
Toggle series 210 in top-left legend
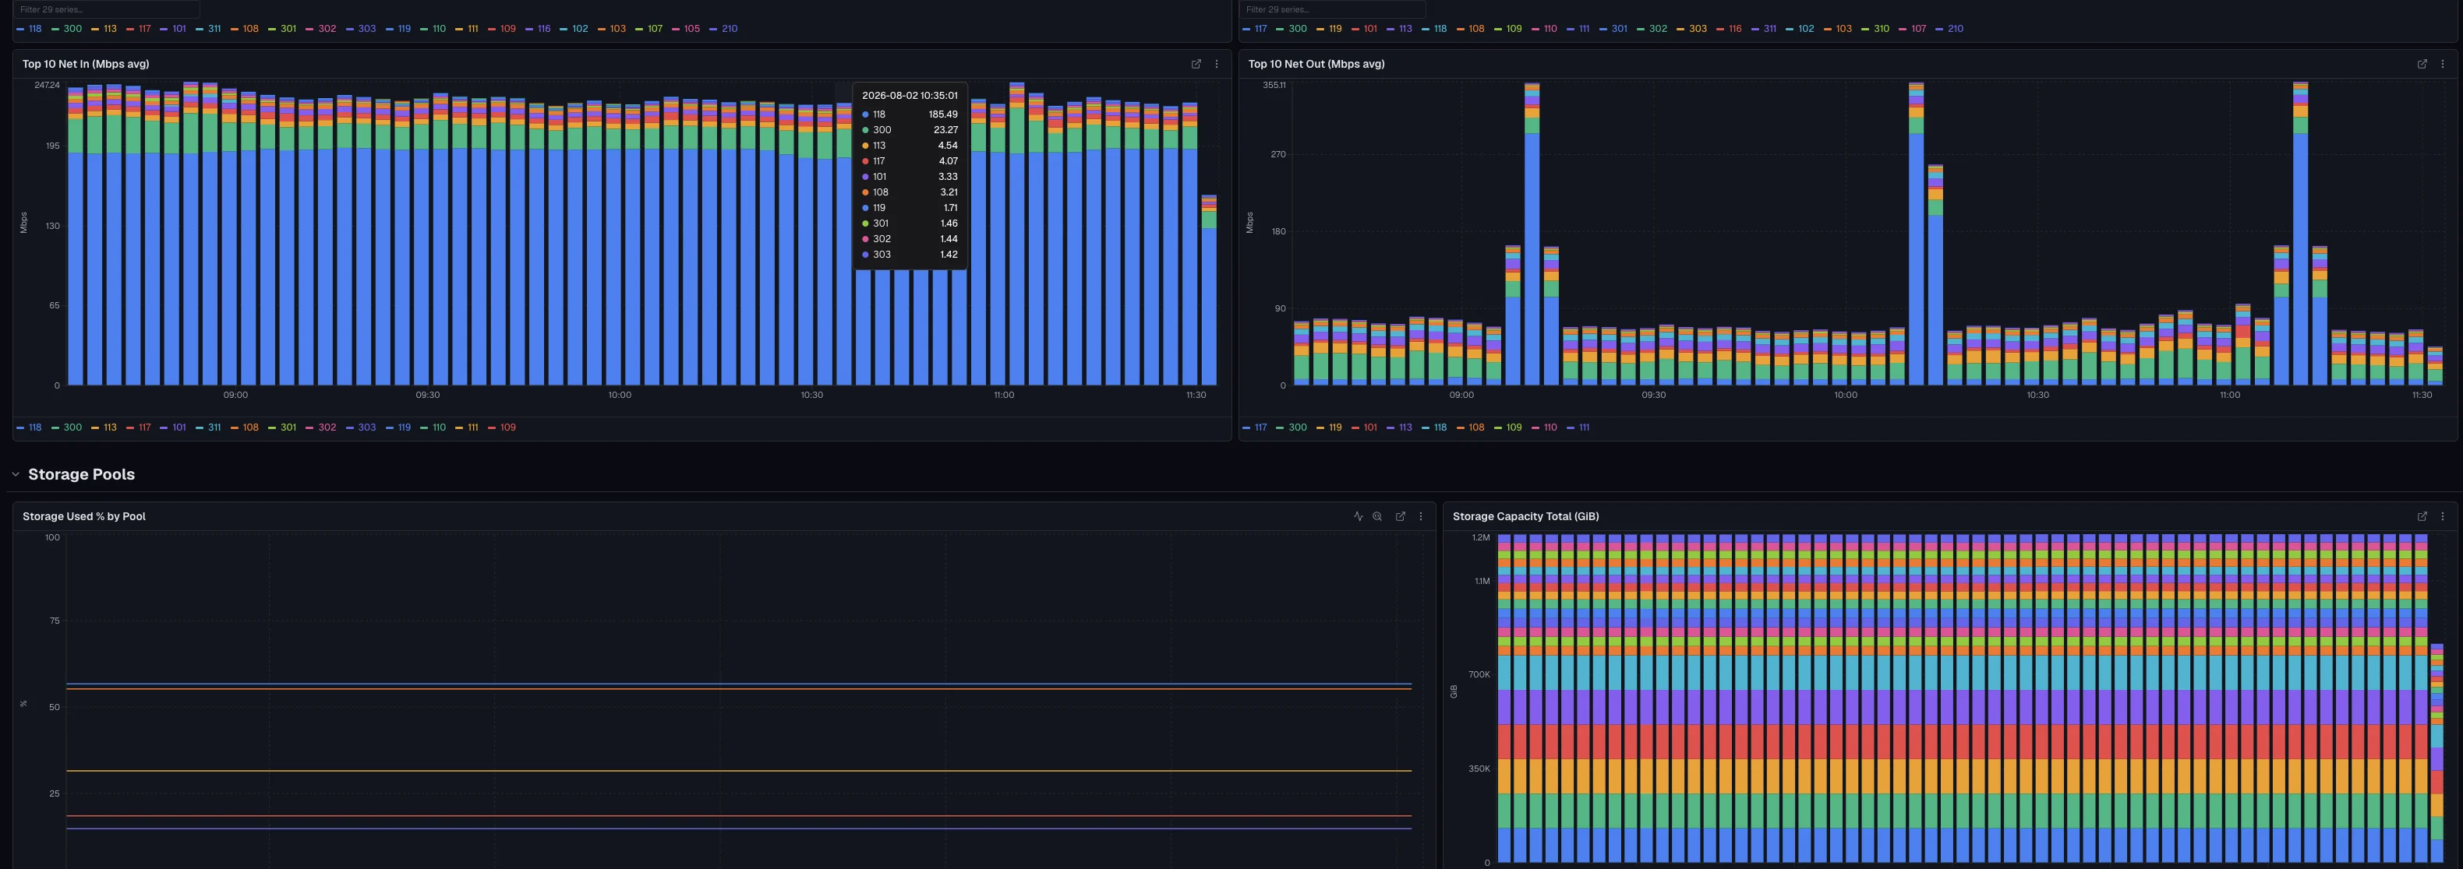pyautogui.click(x=724, y=29)
